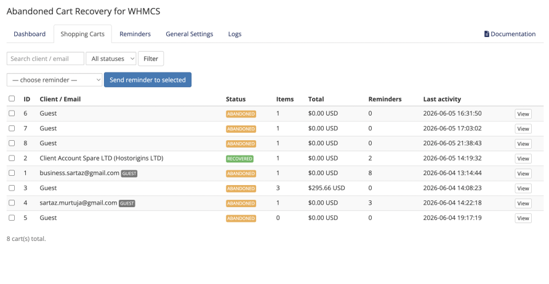Click the Status column header
The image size is (549, 284).
(x=236, y=99)
